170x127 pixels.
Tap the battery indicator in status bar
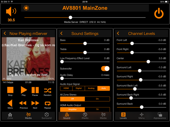click(x=167, y=2)
